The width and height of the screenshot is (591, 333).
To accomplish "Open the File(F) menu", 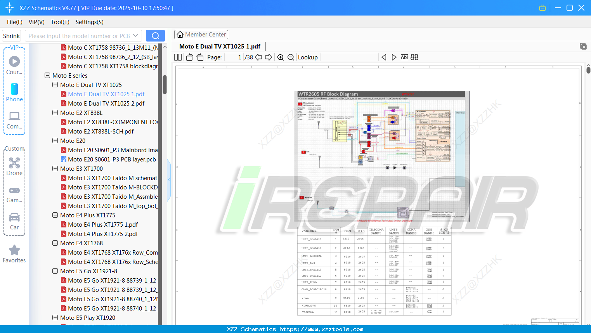I will pos(15,22).
